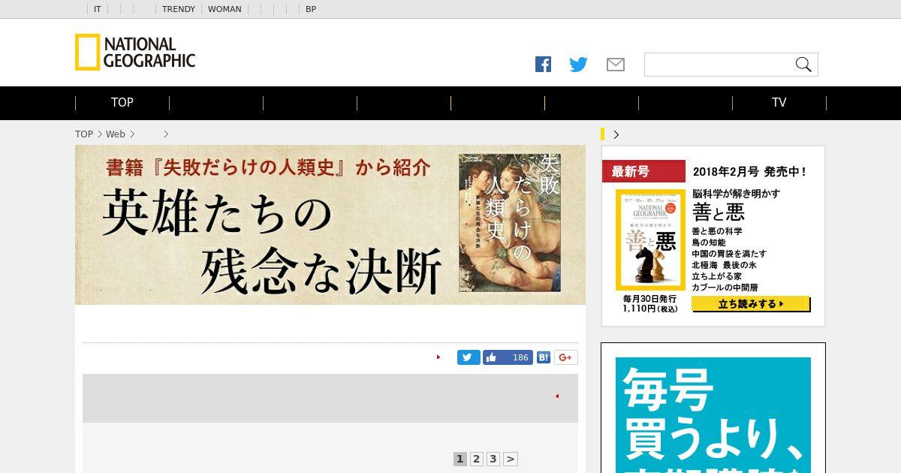
Task: Bookmark with Hatena B! icon
Action: point(544,357)
